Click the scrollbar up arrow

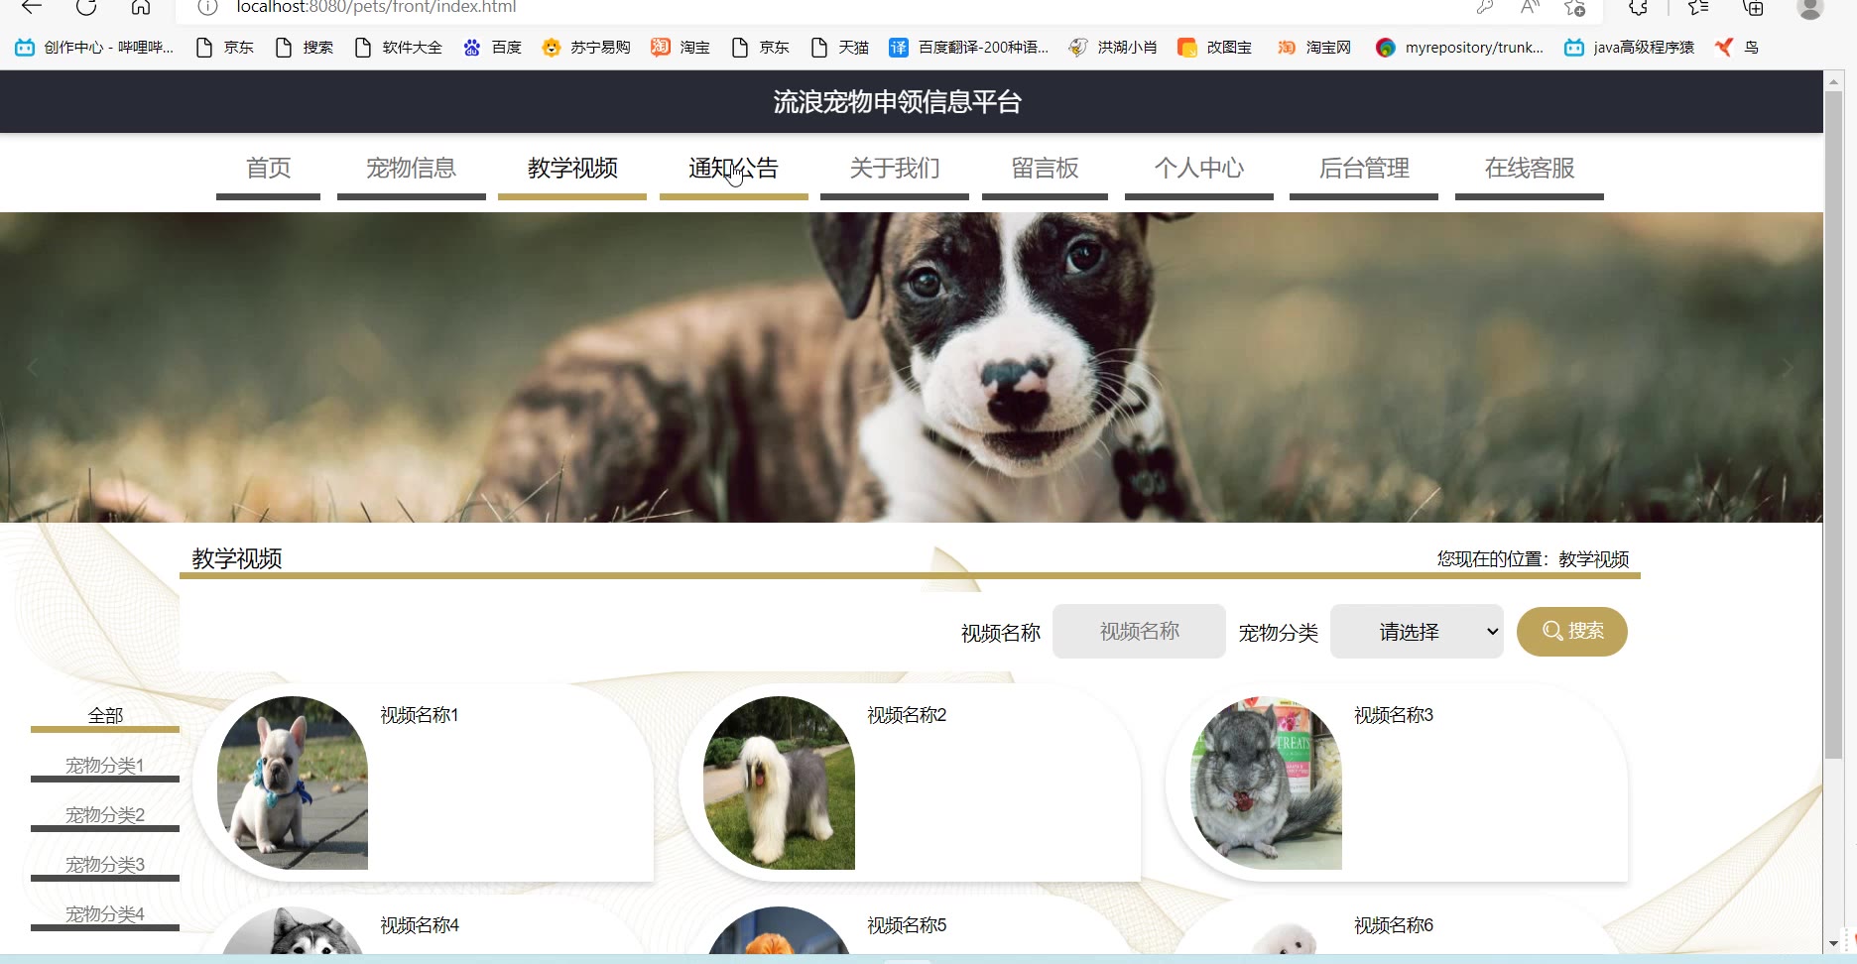pos(1833,81)
